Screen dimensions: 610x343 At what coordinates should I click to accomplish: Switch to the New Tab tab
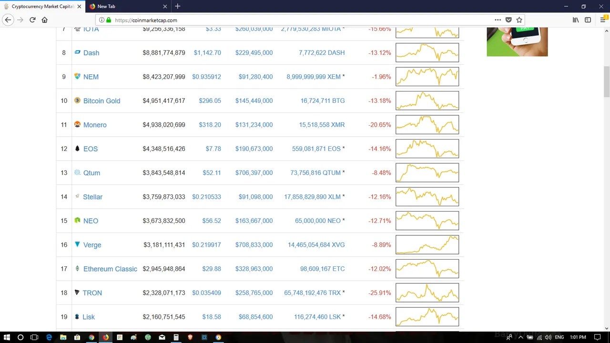[128, 6]
